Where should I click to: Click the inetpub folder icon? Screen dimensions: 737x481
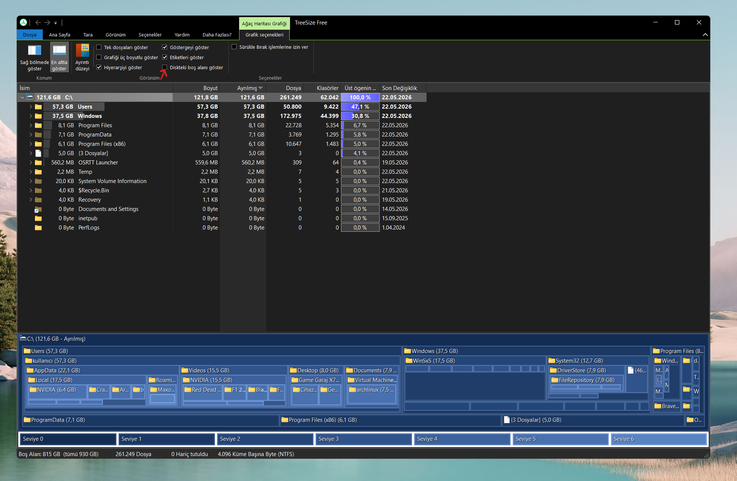pos(38,218)
